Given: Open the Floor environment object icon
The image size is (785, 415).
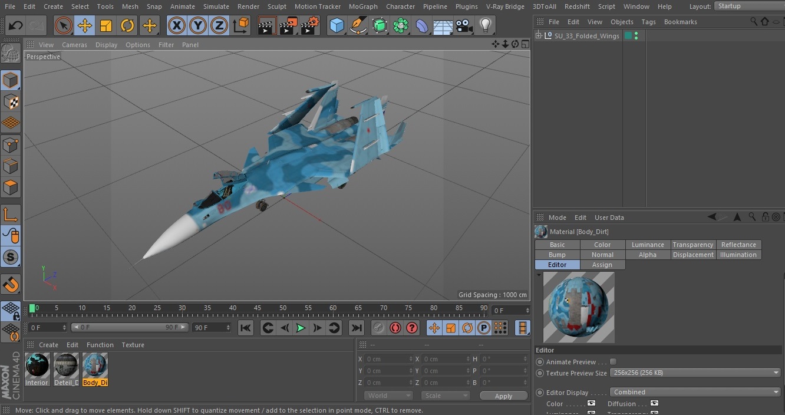Looking at the screenshot, I should coord(443,25).
